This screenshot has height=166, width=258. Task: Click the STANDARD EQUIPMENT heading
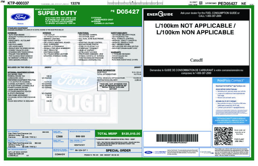pos(18,28)
